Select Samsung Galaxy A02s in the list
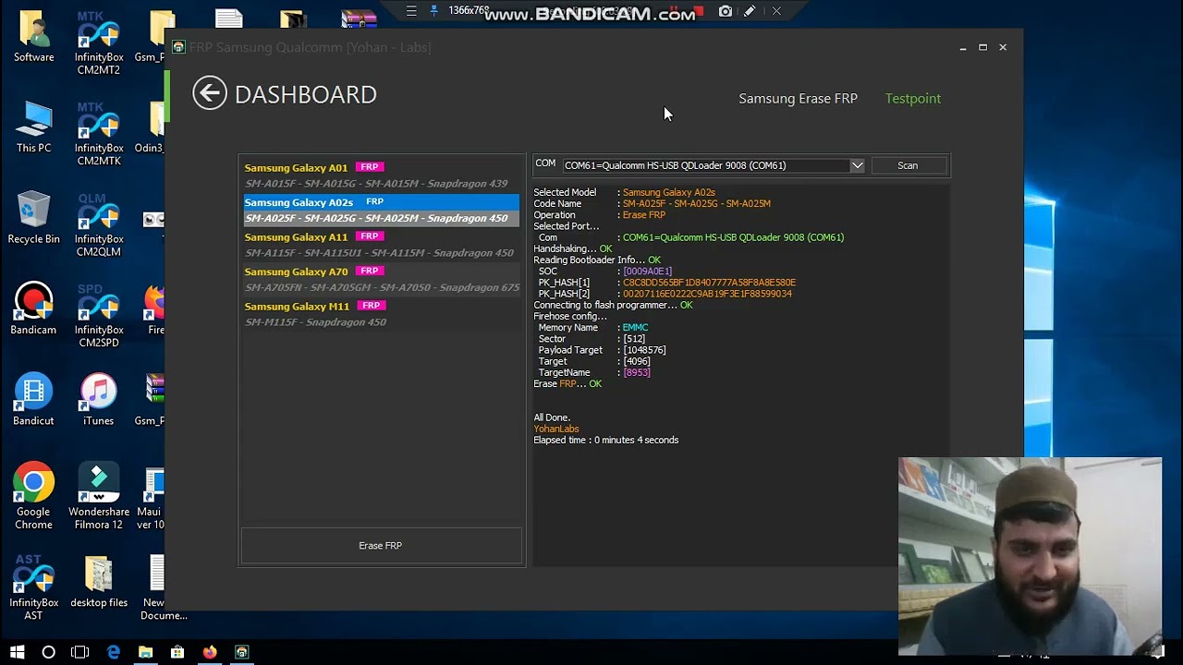Screen dimensions: 1183x665 381,210
